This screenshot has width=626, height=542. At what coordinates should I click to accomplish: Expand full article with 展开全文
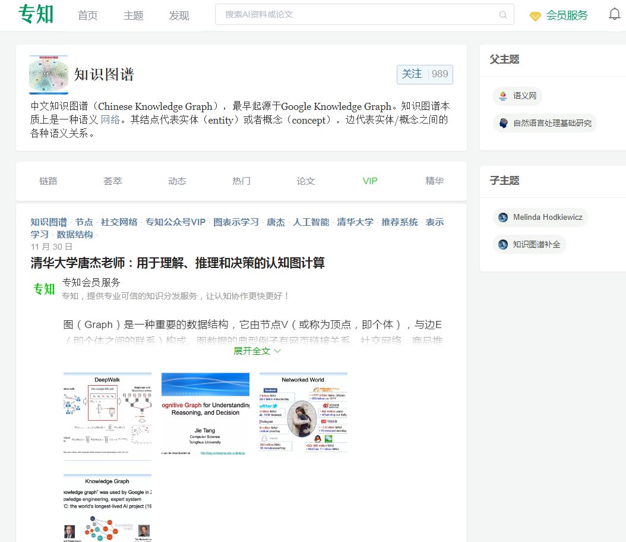257,351
